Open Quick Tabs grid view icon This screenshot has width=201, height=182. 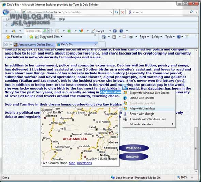(x=6, y=45)
